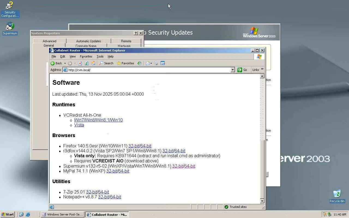Click the page scrollbar down arrow
The height and width of the screenshot is (218, 349).
pyautogui.click(x=262, y=201)
